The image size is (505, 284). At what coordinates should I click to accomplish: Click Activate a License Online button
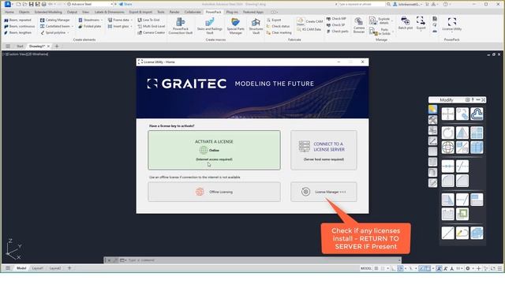pos(214,150)
